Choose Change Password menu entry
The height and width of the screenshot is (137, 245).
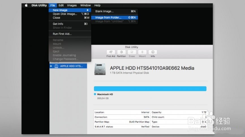(70, 59)
